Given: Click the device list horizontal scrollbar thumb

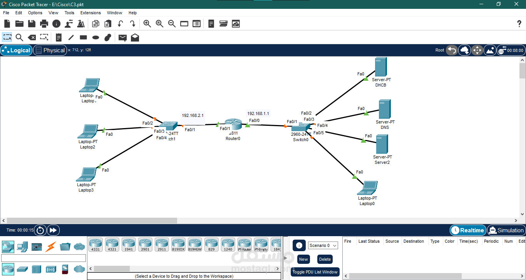Looking at the screenshot, I should (112, 268).
